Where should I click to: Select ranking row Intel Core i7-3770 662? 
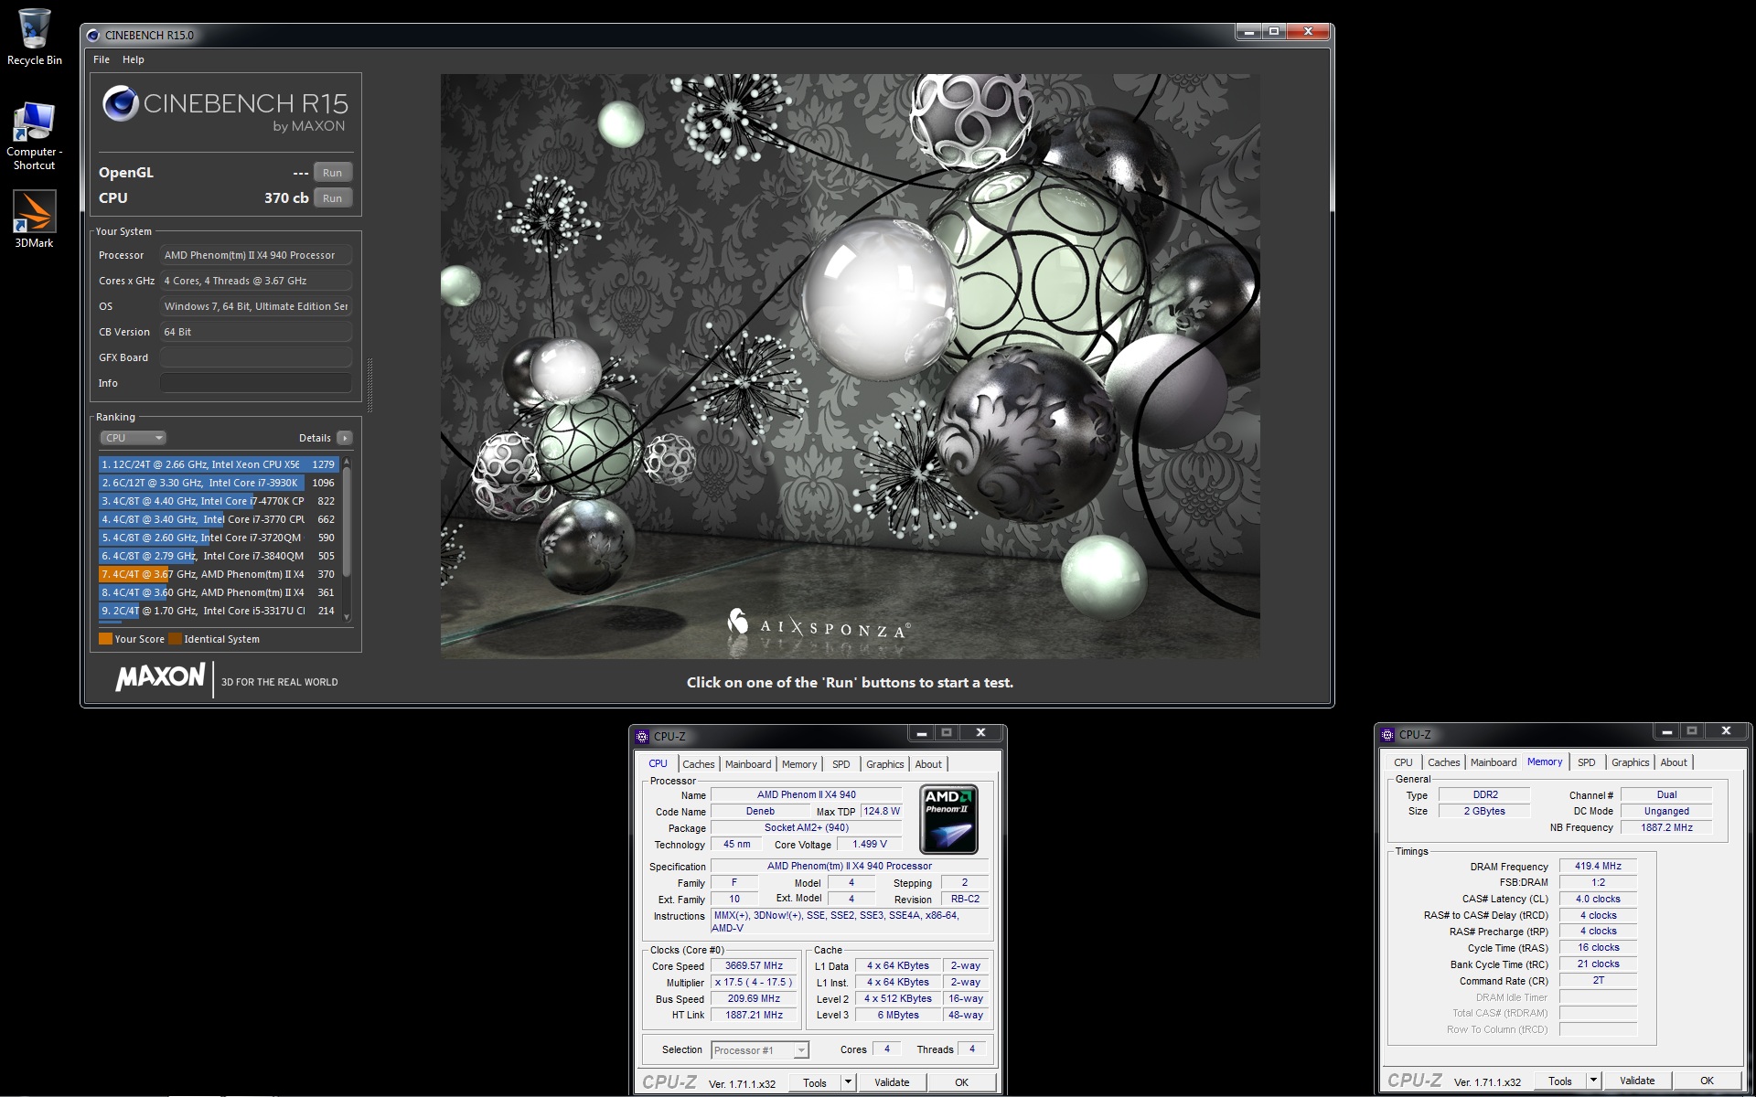coord(219,519)
